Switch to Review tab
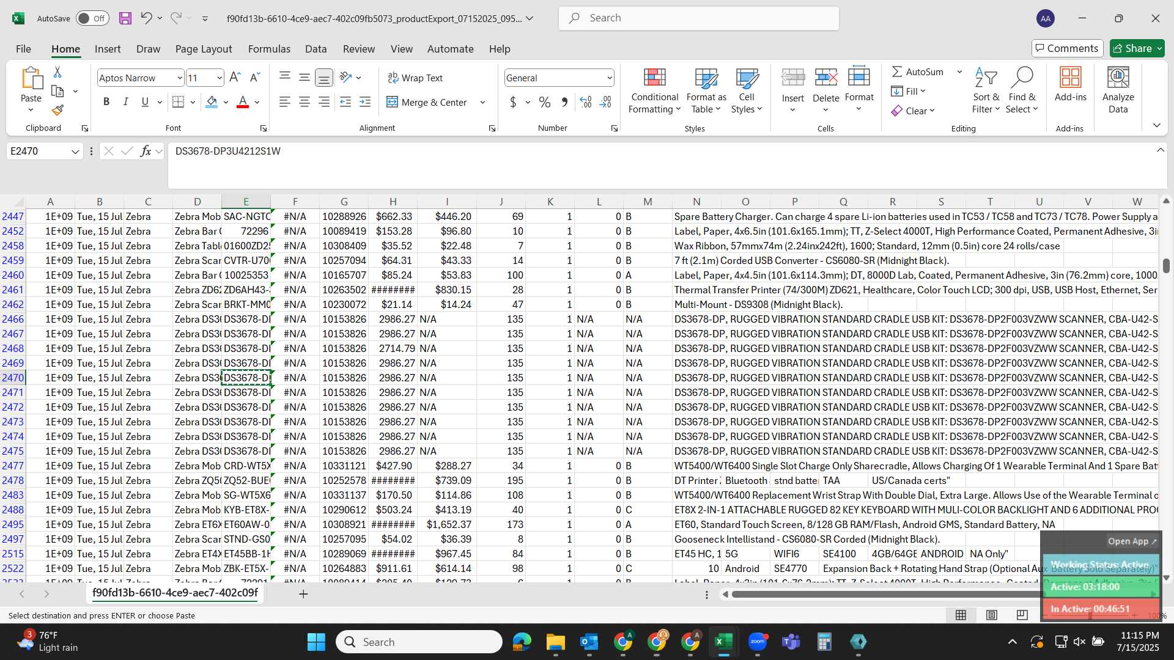 (358, 49)
